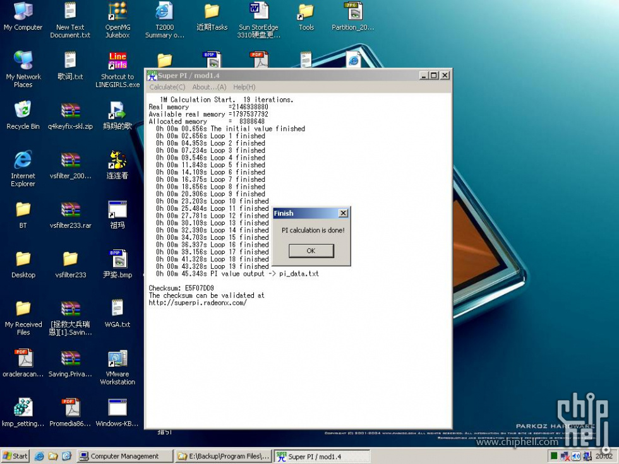Select the 祖玛 shortcut icon
Viewport: 619px width, 464px height.
[x=117, y=215]
